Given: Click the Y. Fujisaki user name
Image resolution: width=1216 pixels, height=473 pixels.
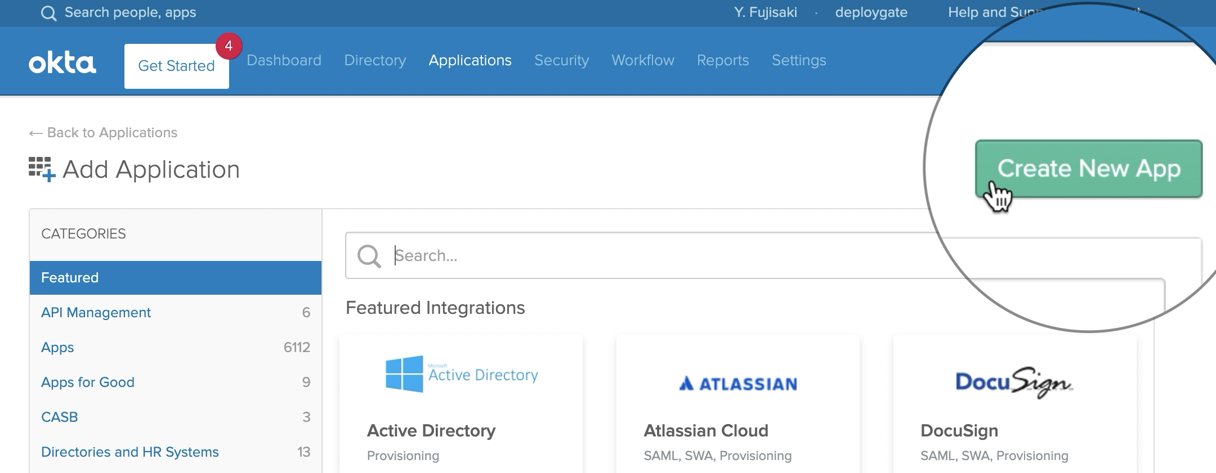Looking at the screenshot, I should (766, 12).
